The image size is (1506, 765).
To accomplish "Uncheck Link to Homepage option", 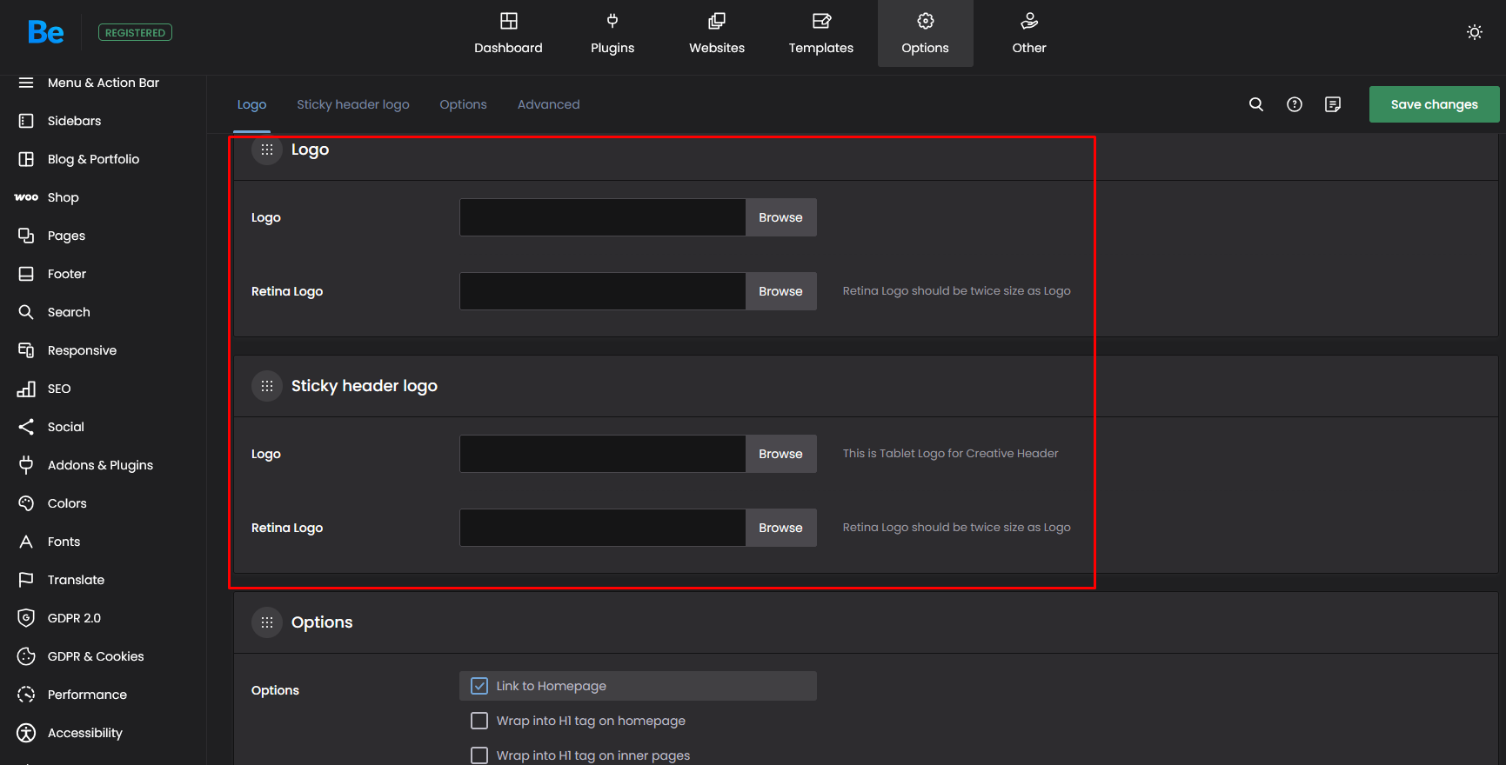I will (479, 686).
